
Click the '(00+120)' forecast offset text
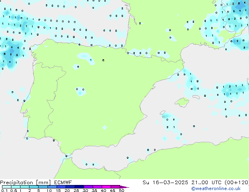237,183
